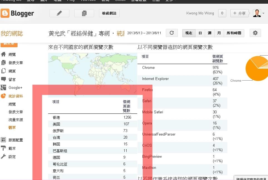Select the 所有時間 all time tab
Viewport: 268px width, 180px height.
point(234,33)
